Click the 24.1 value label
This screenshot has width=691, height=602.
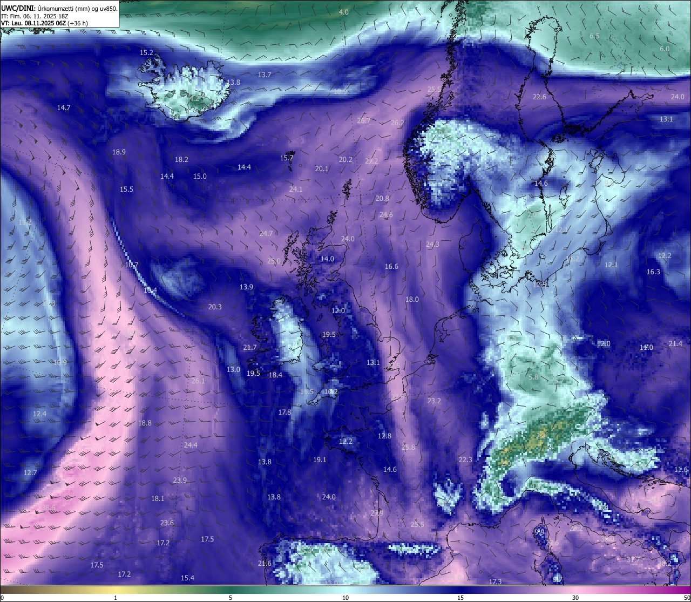click(296, 190)
